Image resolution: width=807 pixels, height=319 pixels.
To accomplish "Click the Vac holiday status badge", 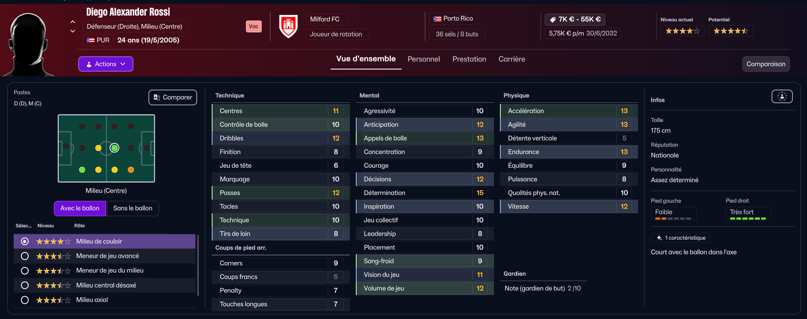I will (254, 26).
